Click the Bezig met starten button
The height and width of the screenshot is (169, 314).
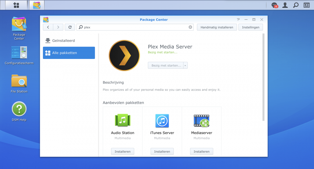tap(166, 65)
